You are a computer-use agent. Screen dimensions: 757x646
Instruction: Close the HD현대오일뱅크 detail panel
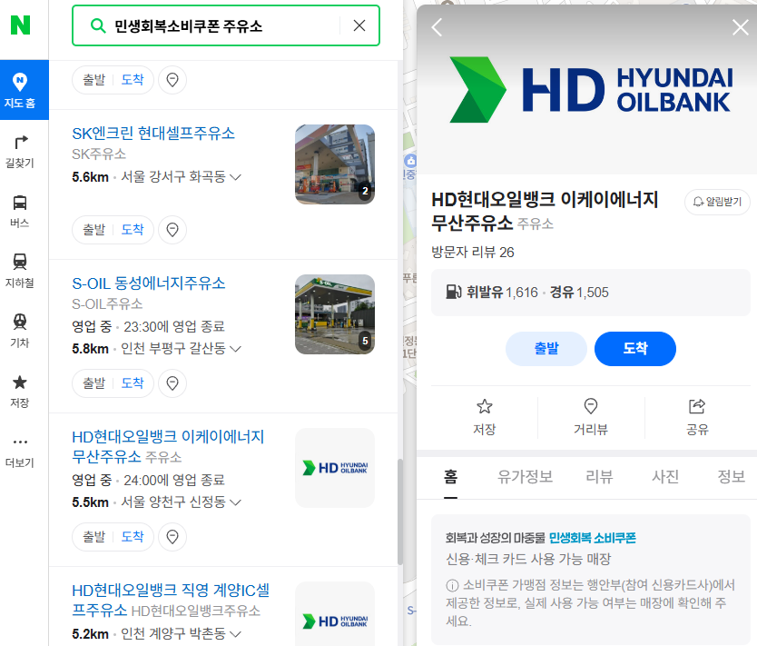tap(740, 27)
